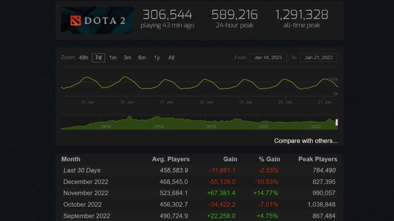Screen dimensions: 394x221
Task: Click the Avg. Players column header
Action: click(x=171, y=159)
